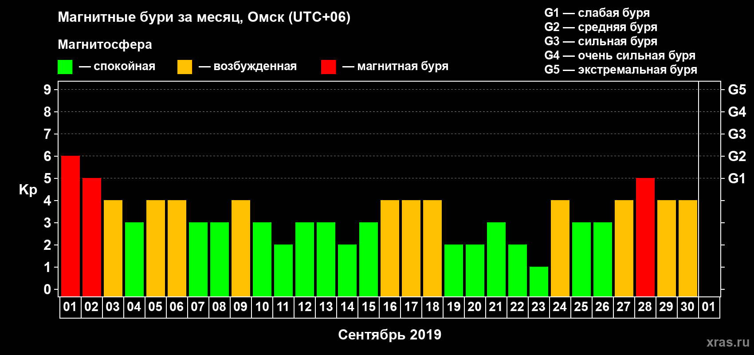This screenshot has height=355, width=754.
Task: Click the green bar for day 11
Action: point(283,271)
